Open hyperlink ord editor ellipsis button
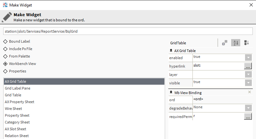The width and height of the screenshot is (256, 139). coord(248,66)
